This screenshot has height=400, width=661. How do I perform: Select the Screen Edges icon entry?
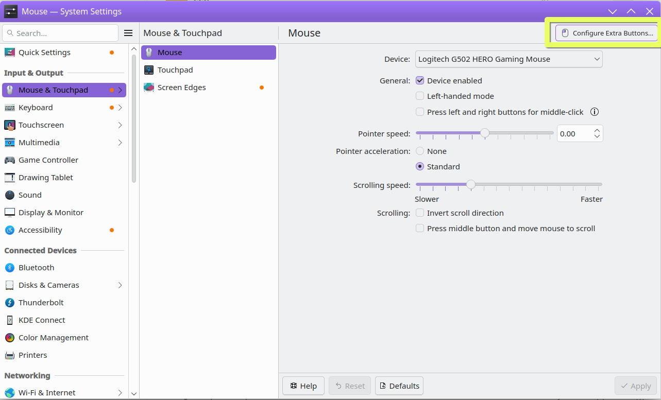(x=149, y=88)
